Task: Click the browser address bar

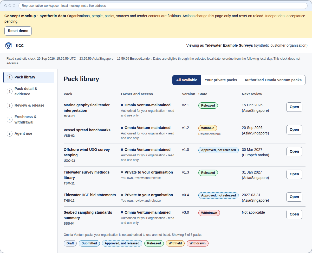Action: tap(163, 6)
